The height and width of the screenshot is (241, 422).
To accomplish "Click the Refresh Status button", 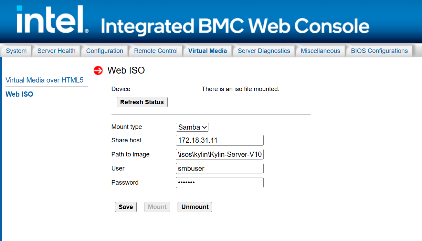I will (142, 102).
